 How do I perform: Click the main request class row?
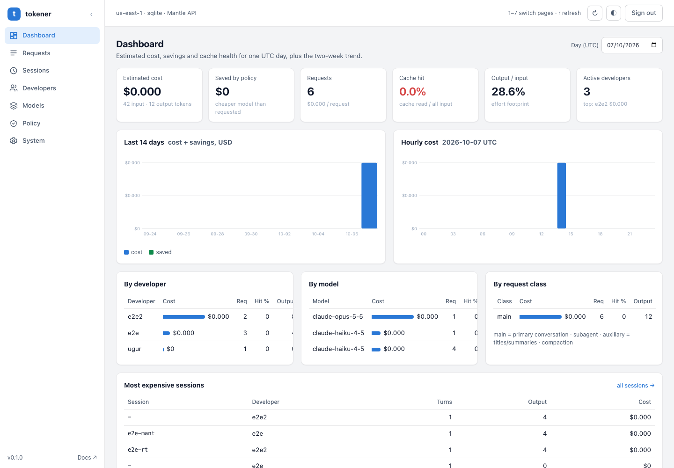click(x=575, y=317)
